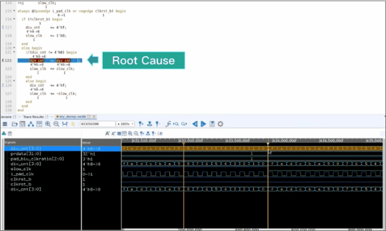Decrease font size with A- icon

click(113, 134)
